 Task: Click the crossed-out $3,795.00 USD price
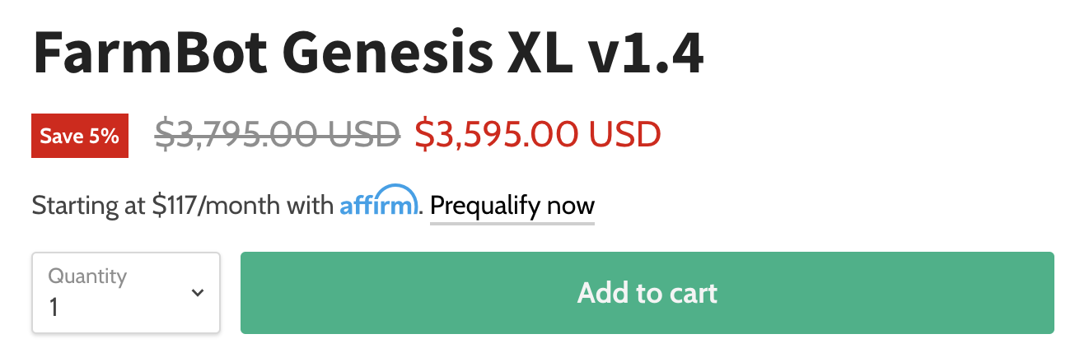(278, 135)
